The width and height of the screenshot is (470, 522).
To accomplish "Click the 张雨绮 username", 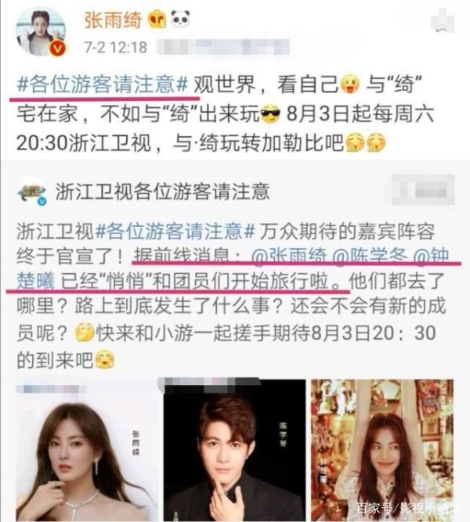I will [x=113, y=20].
